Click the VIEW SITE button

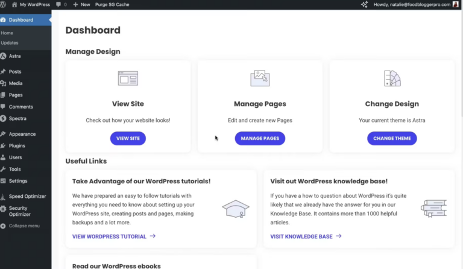pyautogui.click(x=128, y=138)
